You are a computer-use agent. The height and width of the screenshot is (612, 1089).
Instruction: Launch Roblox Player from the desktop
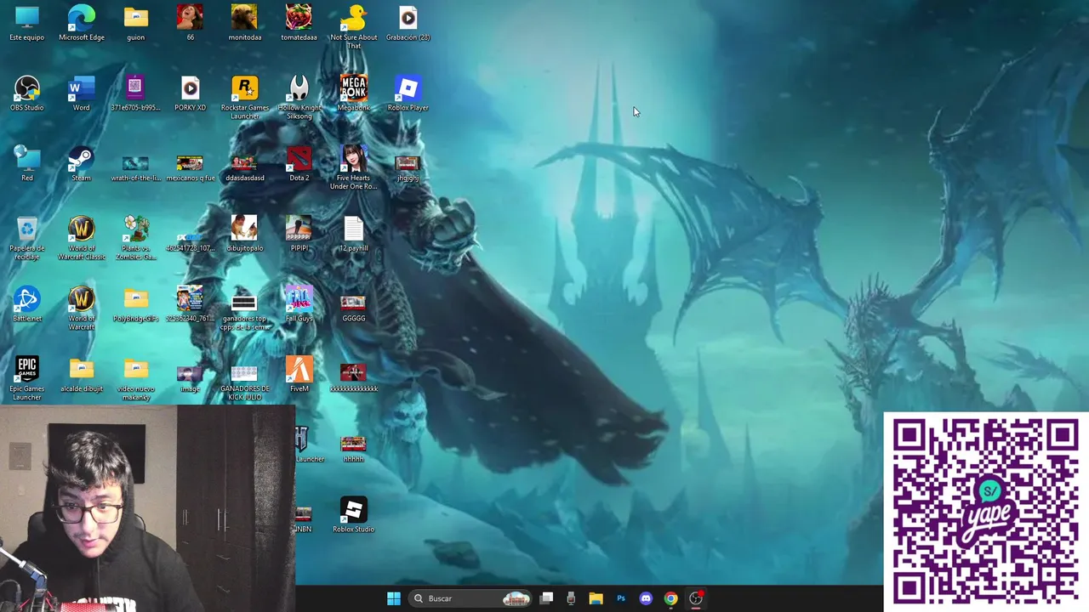(x=408, y=93)
